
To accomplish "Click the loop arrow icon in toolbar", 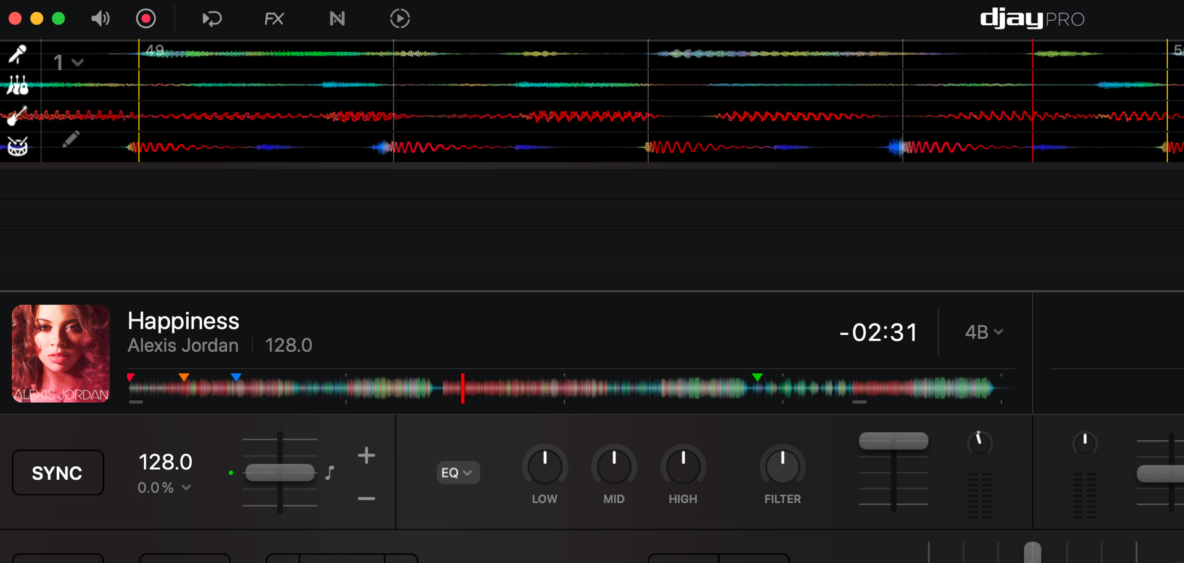I will tap(212, 19).
